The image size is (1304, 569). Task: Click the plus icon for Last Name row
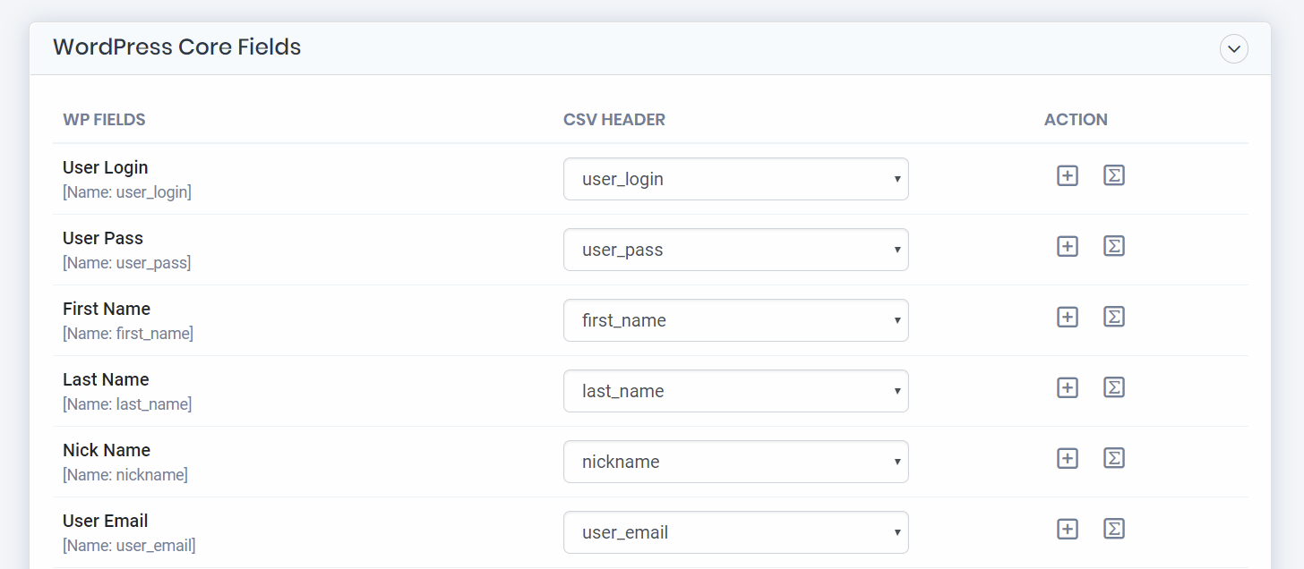coord(1067,387)
